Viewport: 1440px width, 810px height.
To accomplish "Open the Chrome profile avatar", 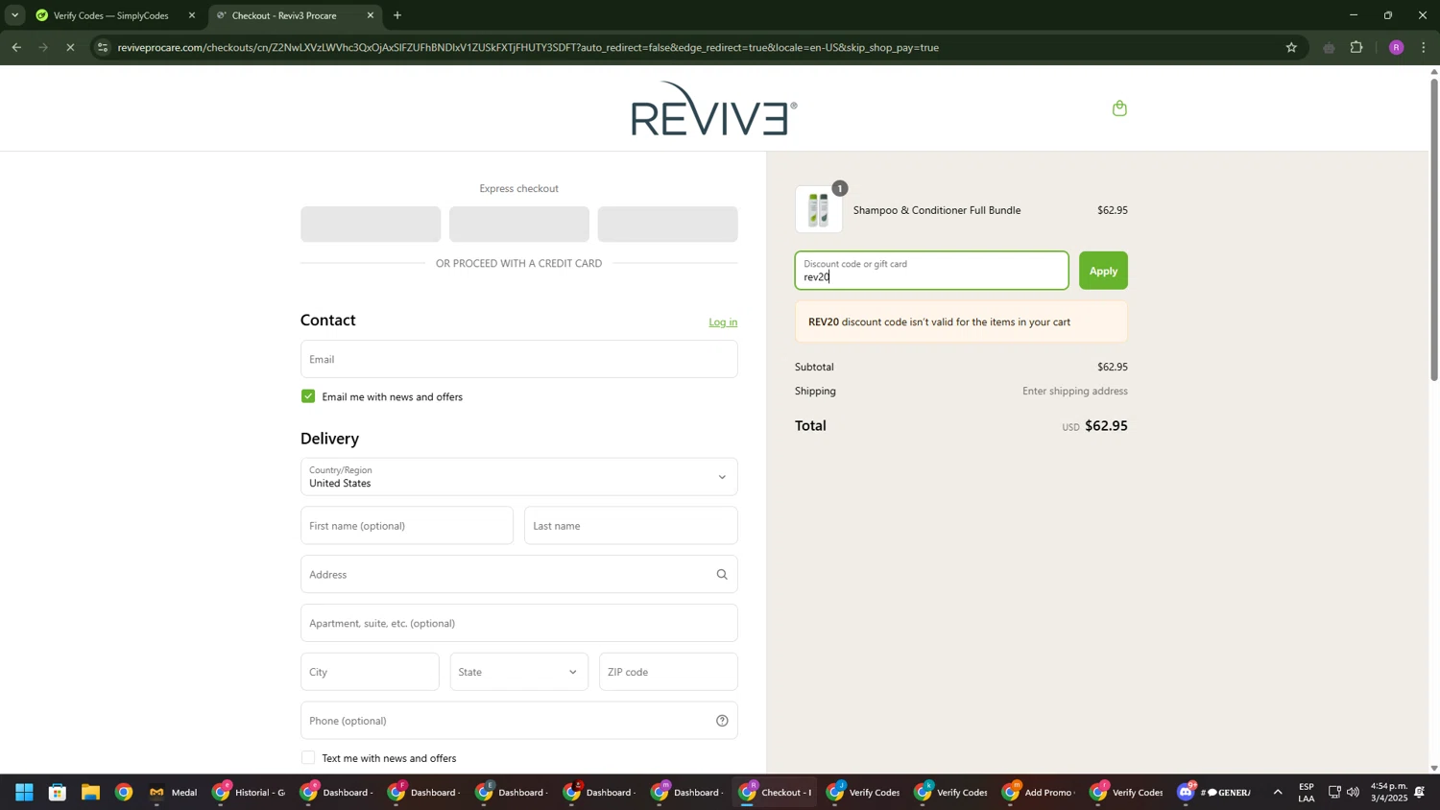I will (1396, 47).
